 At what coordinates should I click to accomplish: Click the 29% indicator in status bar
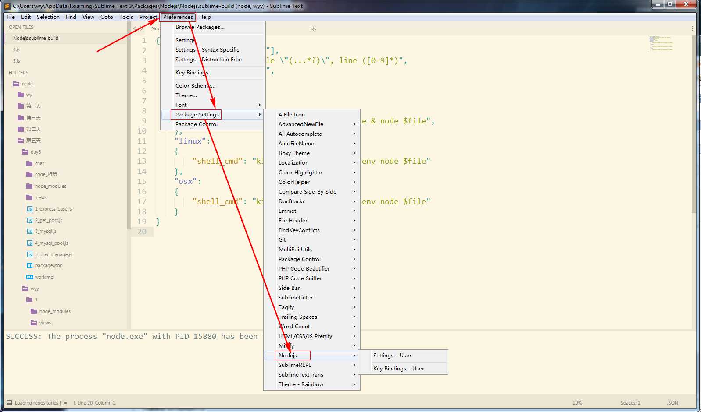(x=577, y=403)
